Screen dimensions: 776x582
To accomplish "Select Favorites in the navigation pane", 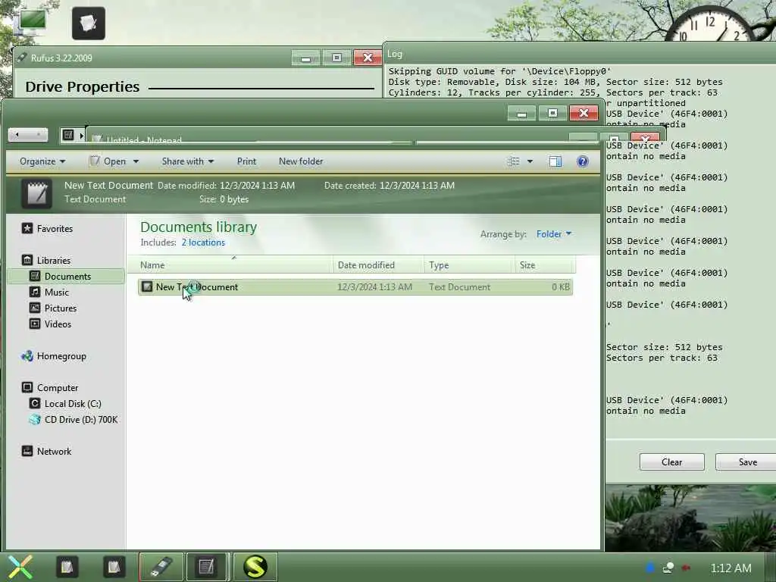I will point(55,229).
